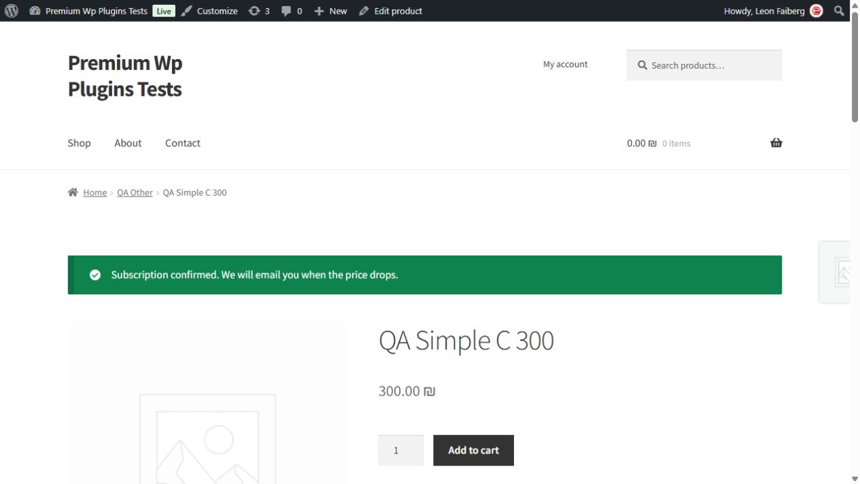
Task: Click the Live status badge
Action: pos(163,11)
